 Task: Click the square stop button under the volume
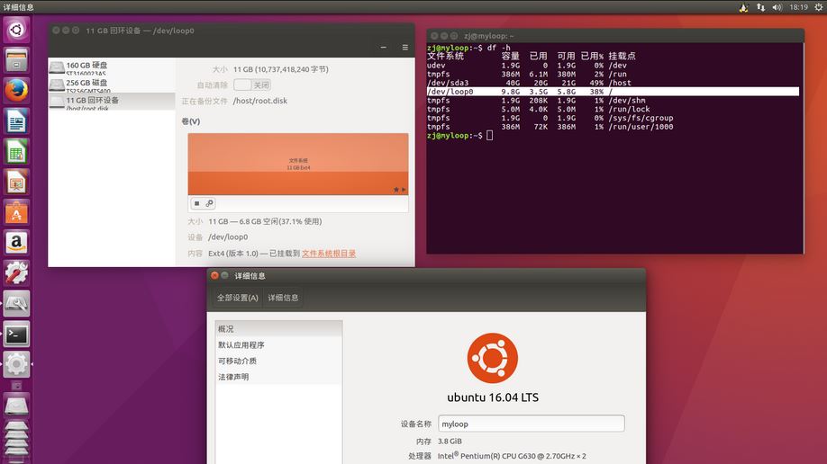pyautogui.click(x=196, y=203)
